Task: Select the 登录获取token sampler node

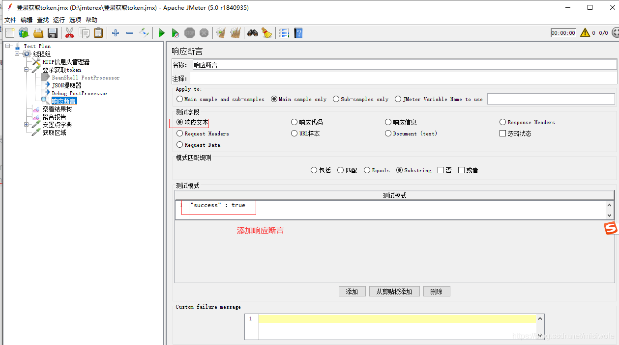Action: click(x=61, y=70)
